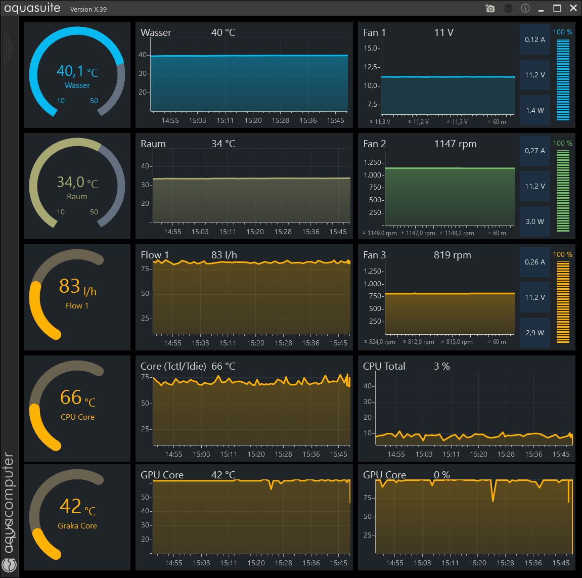The image size is (582, 578).
Task: Click the 'Fan 3' chart title
Action: coord(375,255)
